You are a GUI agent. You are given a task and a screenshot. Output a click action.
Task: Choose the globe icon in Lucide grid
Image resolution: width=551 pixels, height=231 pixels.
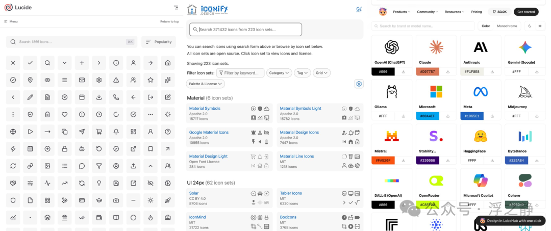(x=13, y=132)
